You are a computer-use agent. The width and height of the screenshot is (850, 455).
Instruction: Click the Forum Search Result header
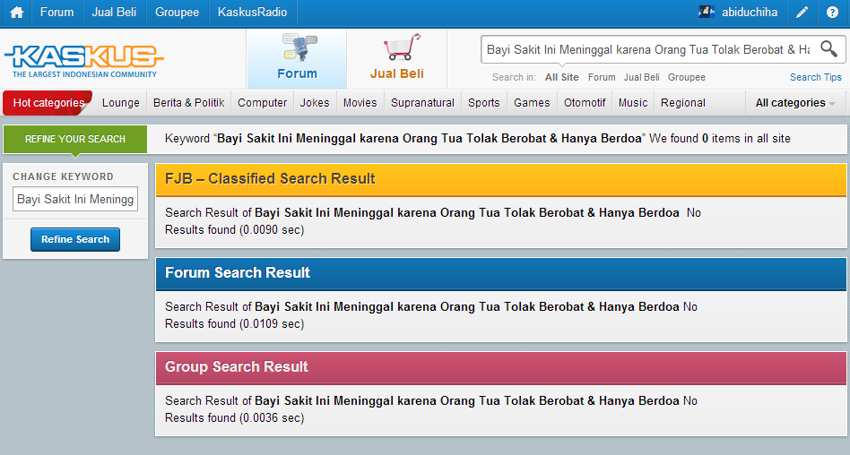tap(501, 273)
